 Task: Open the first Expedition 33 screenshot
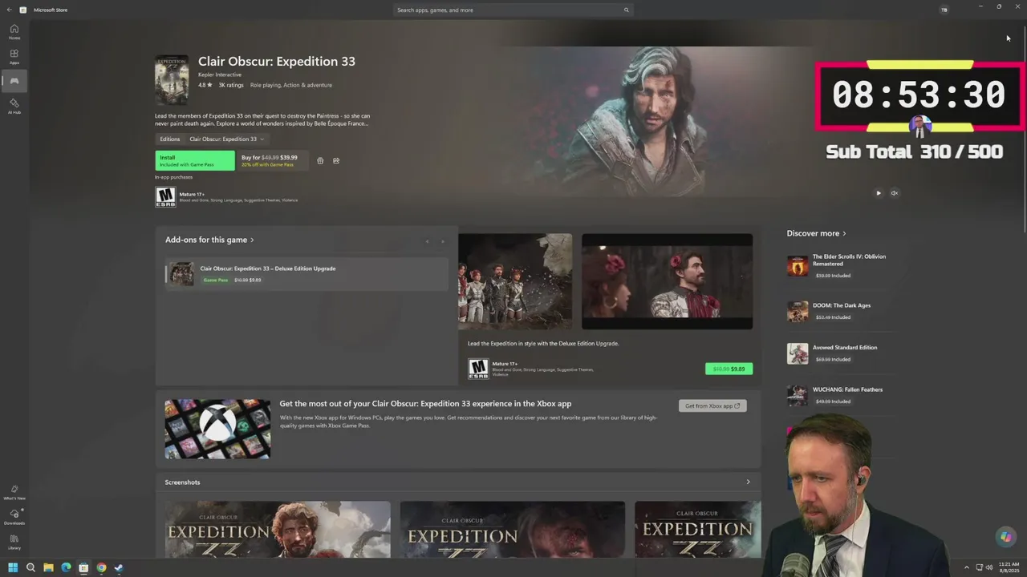pyautogui.click(x=278, y=529)
